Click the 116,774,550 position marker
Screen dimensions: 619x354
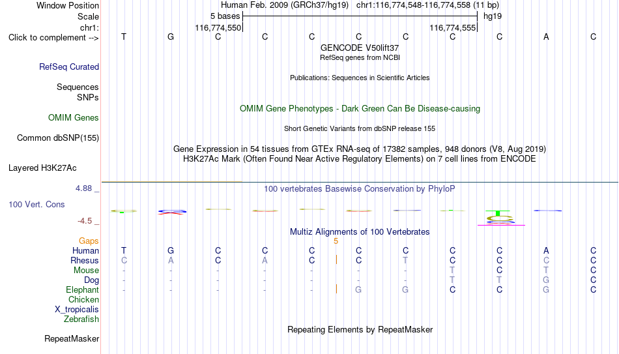point(218,27)
